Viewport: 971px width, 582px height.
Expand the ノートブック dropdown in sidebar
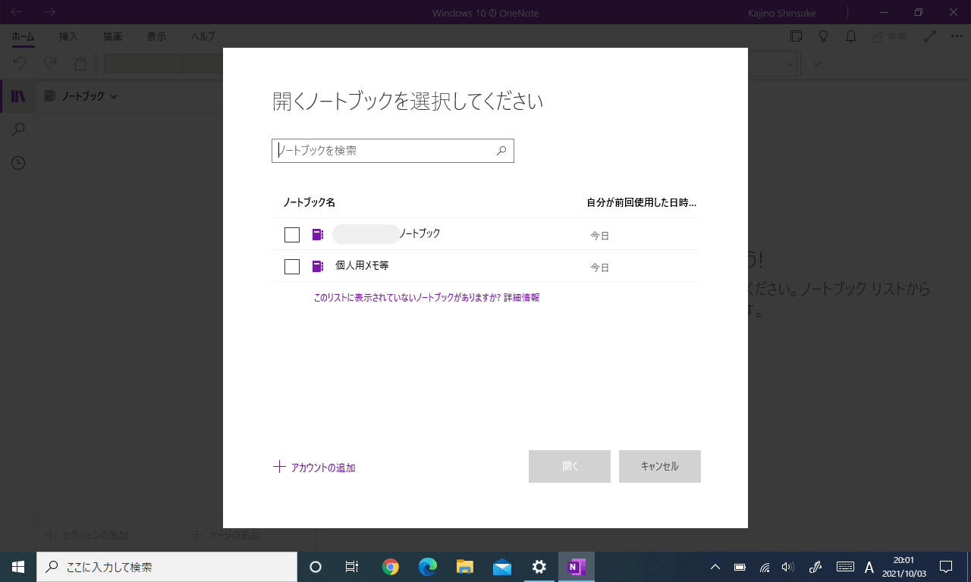pos(81,96)
